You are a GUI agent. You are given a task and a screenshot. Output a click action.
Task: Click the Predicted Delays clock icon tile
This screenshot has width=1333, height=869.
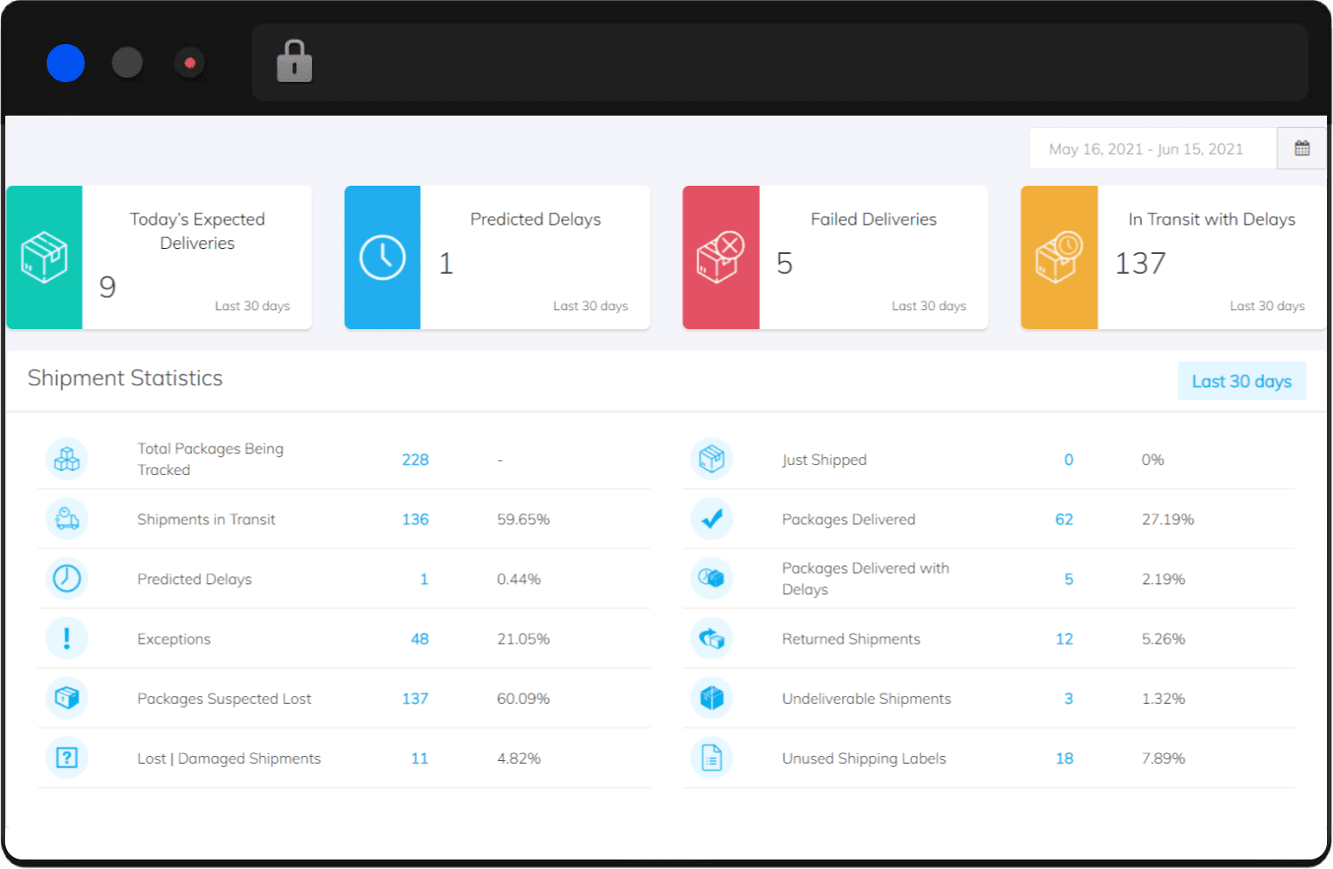coord(382,257)
